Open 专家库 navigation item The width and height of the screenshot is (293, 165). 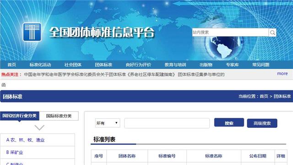pos(232,65)
